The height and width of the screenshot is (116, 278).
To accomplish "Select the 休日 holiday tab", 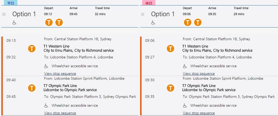I will pos(149,3).
